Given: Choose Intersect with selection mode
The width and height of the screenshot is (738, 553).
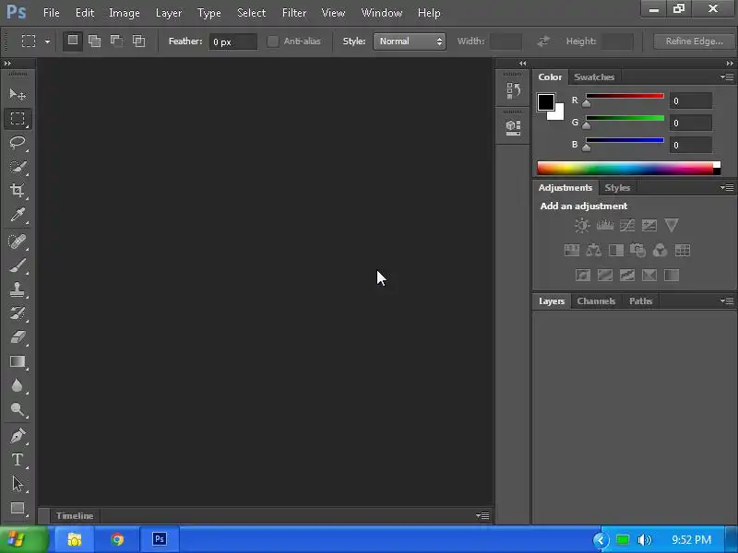Looking at the screenshot, I should click(139, 41).
